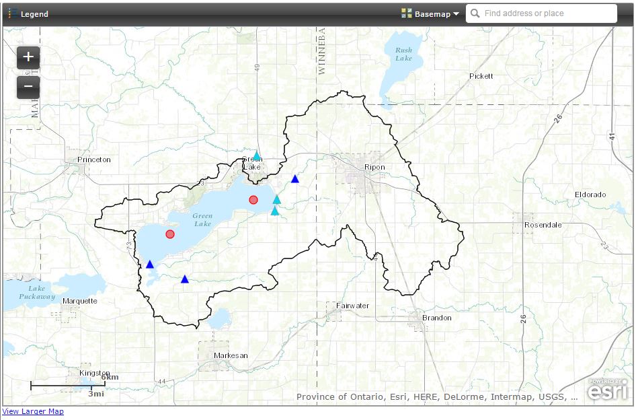Click the Legend list icon
Image resolution: width=636 pixels, height=420 pixels.
(x=13, y=13)
